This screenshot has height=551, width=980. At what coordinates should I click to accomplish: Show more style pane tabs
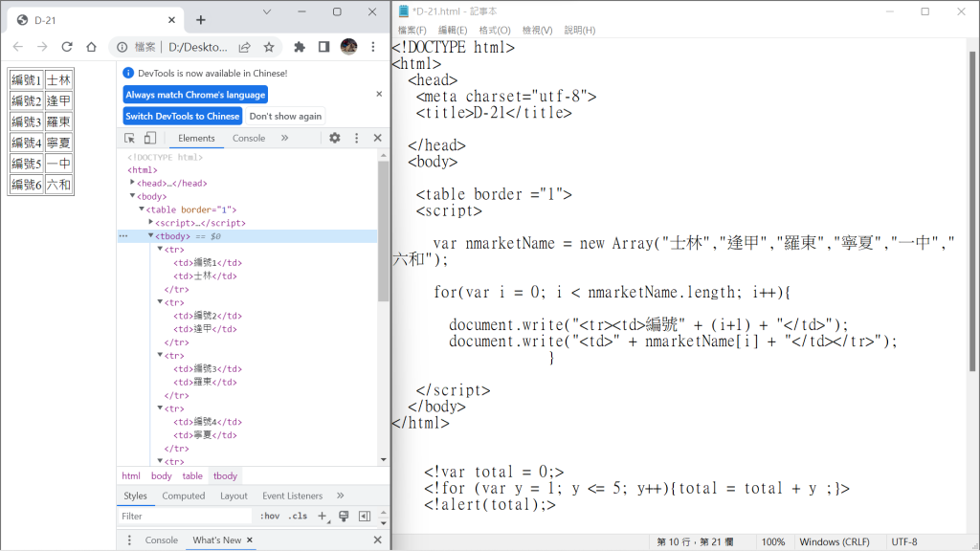[341, 496]
